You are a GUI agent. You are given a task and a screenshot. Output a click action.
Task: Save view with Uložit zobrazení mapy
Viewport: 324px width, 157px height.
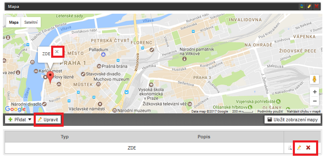click(292, 120)
